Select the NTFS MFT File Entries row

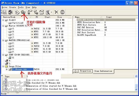click(x=106, y=20)
